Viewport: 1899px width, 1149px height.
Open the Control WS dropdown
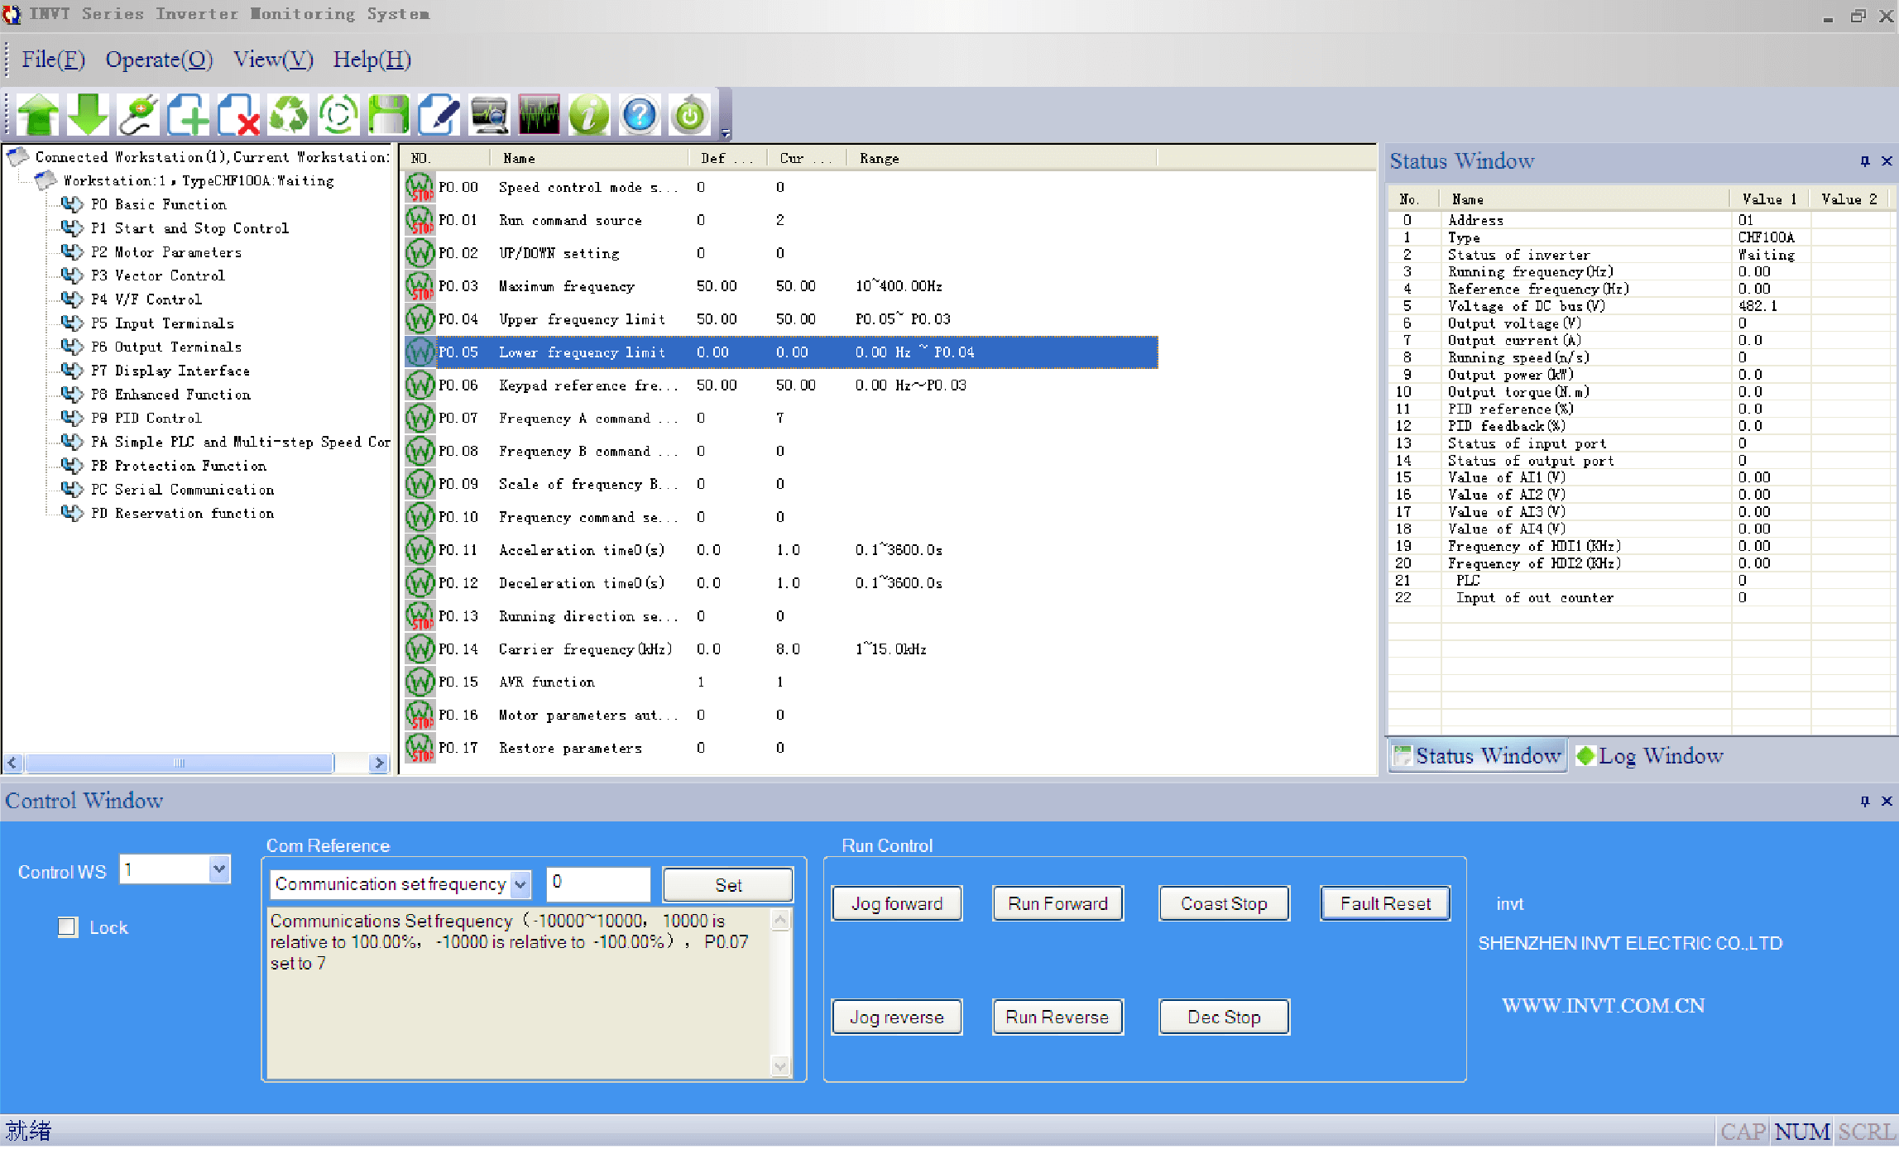pyautogui.click(x=218, y=869)
